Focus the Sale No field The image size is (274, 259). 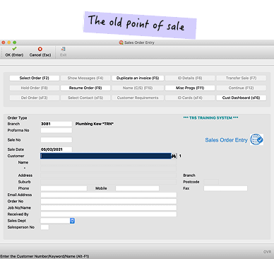point(56,140)
